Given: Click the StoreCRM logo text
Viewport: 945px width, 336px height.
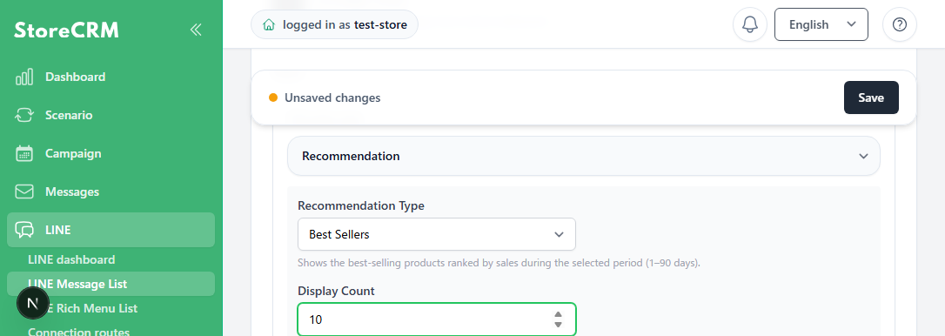Looking at the screenshot, I should [x=67, y=30].
